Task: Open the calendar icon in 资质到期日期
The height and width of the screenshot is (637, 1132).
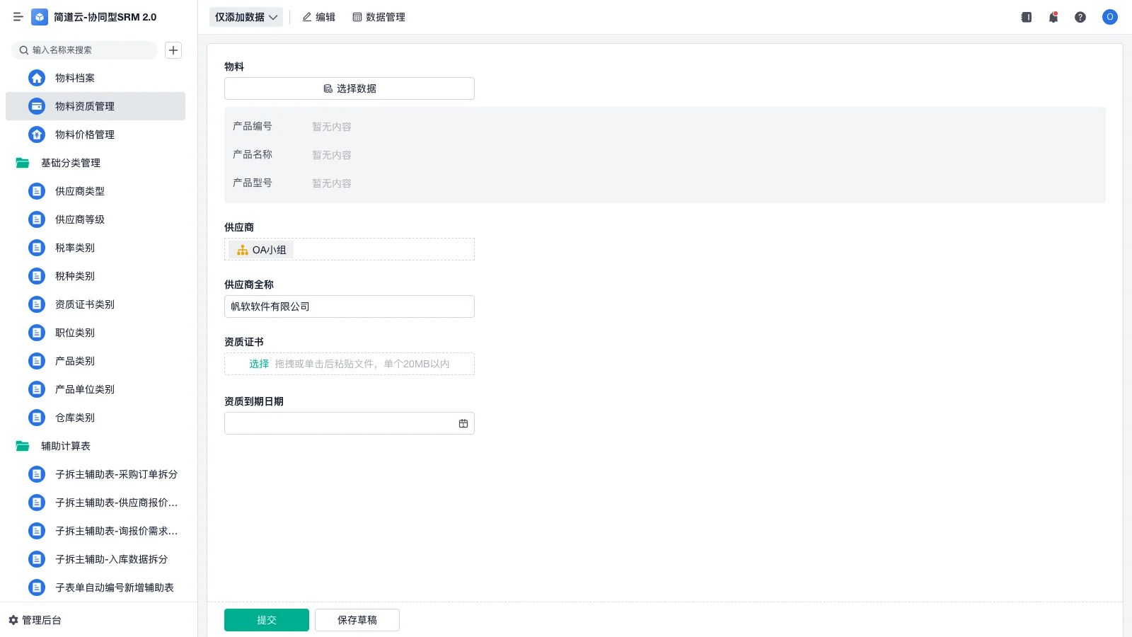Action: point(463,423)
